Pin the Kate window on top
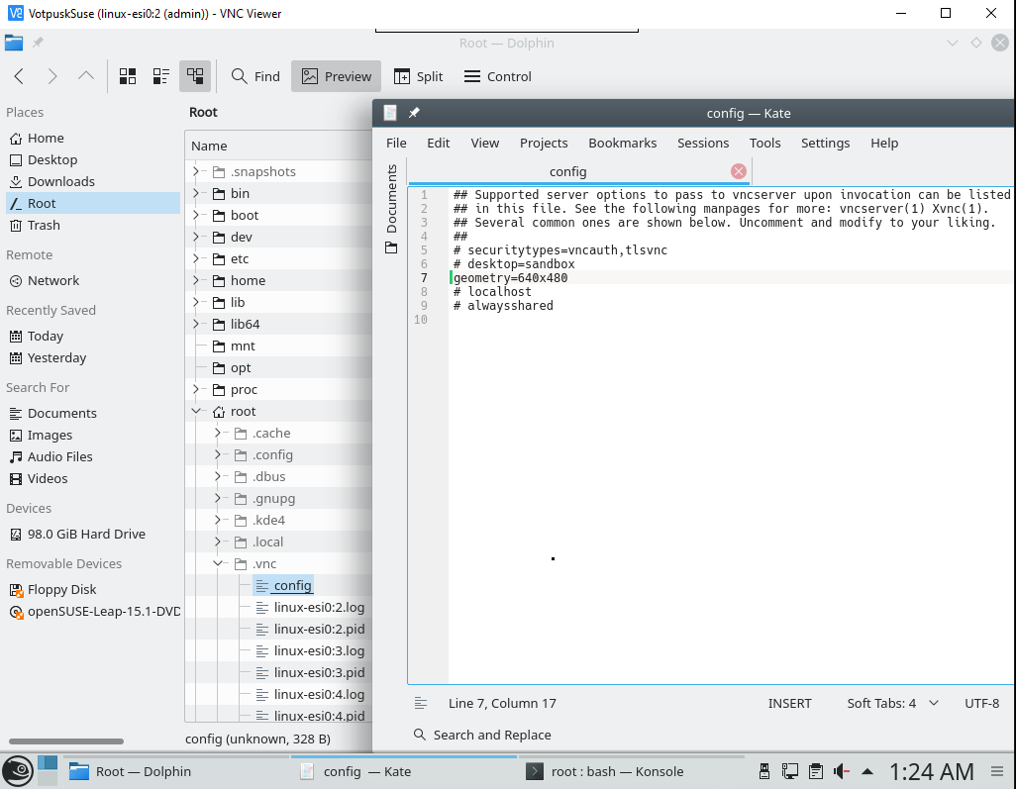This screenshot has width=1016, height=789. (x=414, y=114)
